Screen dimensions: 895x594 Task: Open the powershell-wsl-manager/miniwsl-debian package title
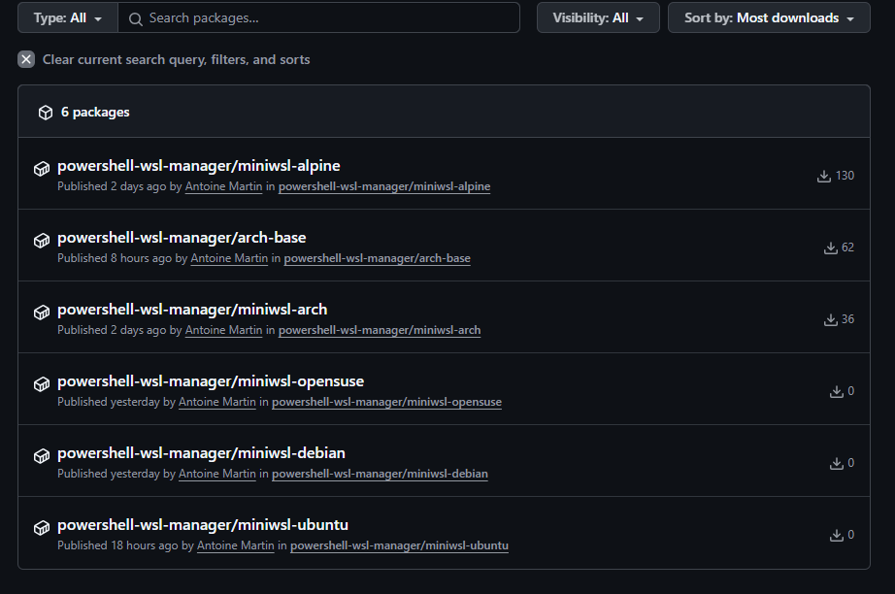coord(201,453)
